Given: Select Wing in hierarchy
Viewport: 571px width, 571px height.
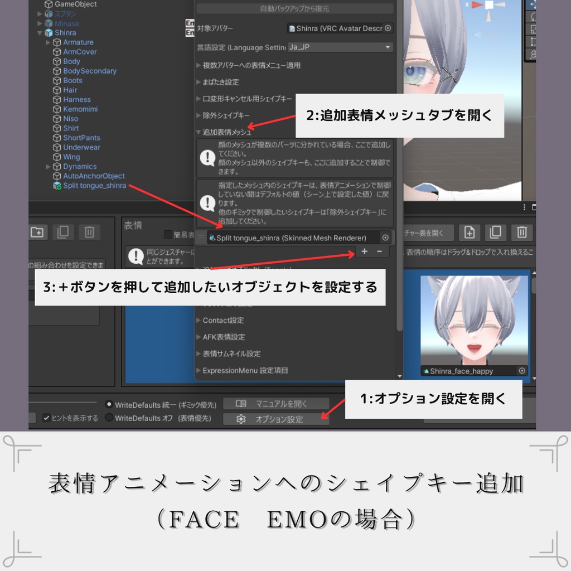Looking at the screenshot, I should [71, 157].
